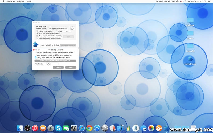
Task: Click the Start button
Action: (68, 37)
